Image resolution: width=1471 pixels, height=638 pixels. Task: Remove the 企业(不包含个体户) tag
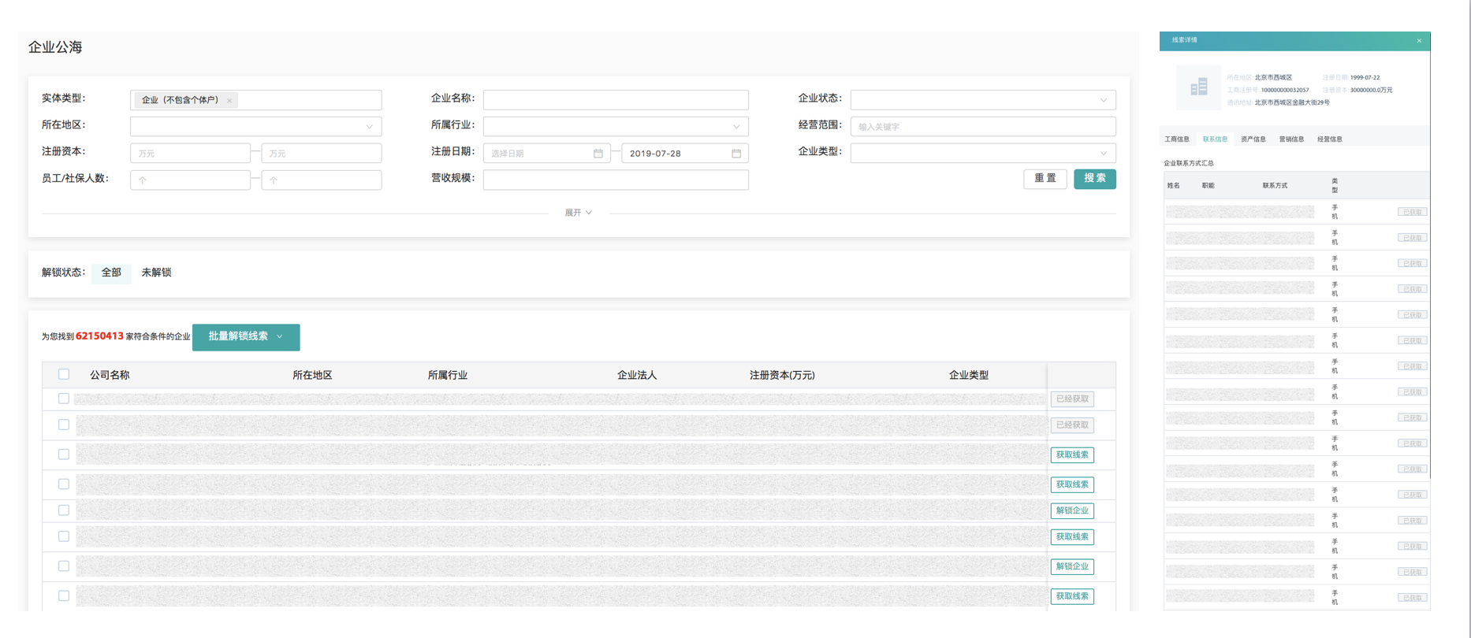(229, 101)
